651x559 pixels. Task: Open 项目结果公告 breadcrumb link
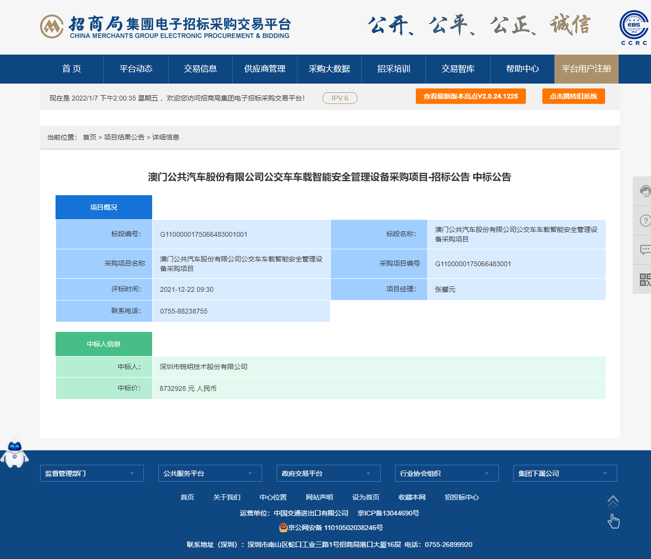click(x=124, y=137)
